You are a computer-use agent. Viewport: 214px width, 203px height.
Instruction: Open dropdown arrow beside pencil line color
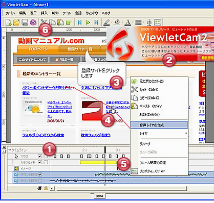point(112,22)
